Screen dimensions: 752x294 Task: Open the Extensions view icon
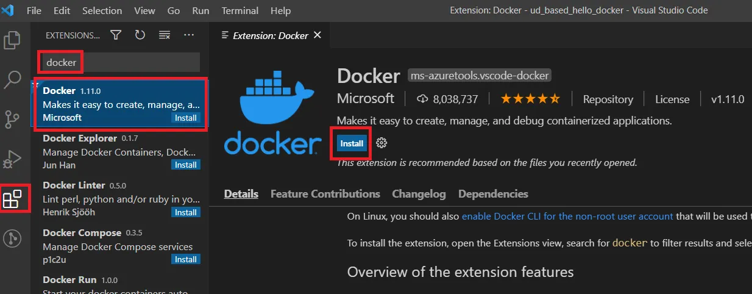pyautogui.click(x=13, y=199)
